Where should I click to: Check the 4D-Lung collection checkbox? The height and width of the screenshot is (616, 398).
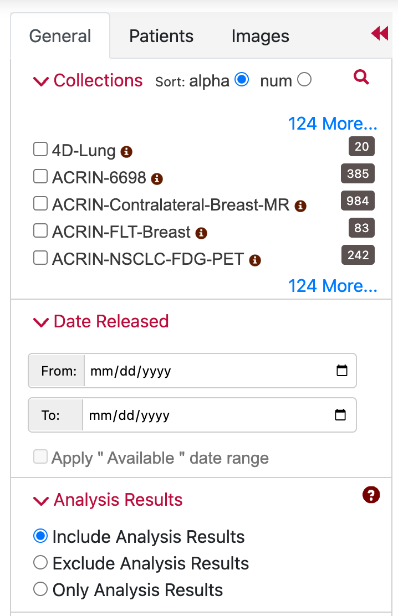pos(40,149)
